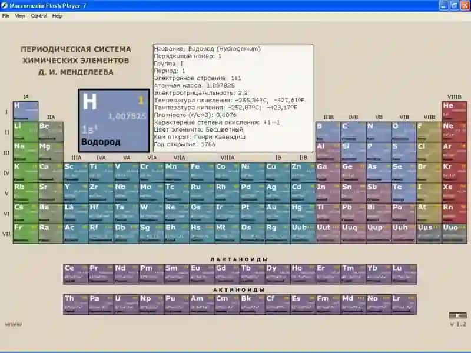
Task: Select the Helium (He) element cell
Action: 455,111
